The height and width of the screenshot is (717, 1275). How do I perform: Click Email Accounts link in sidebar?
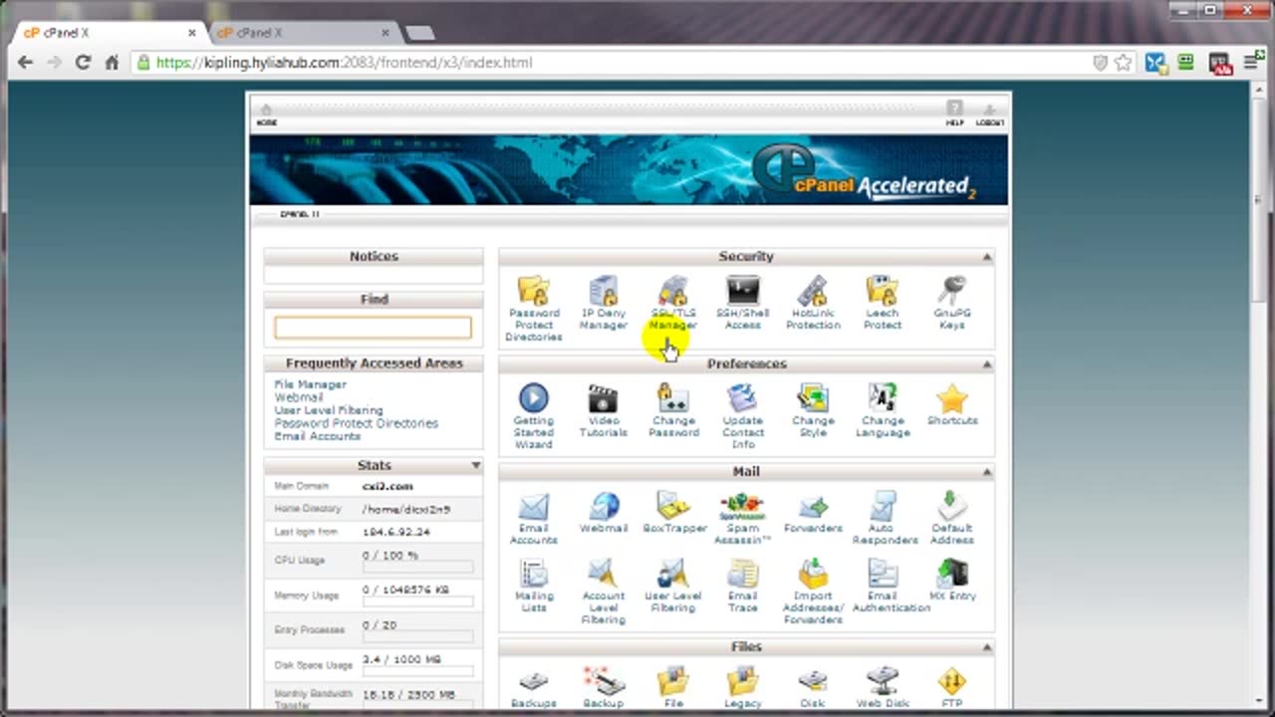pos(318,436)
